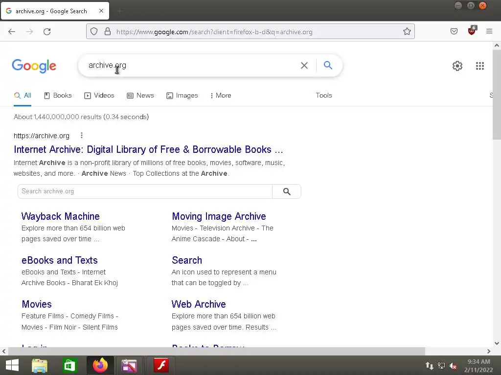
Task: Open the eBooks and Texts sitelink
Action: [x=59, y=260]
